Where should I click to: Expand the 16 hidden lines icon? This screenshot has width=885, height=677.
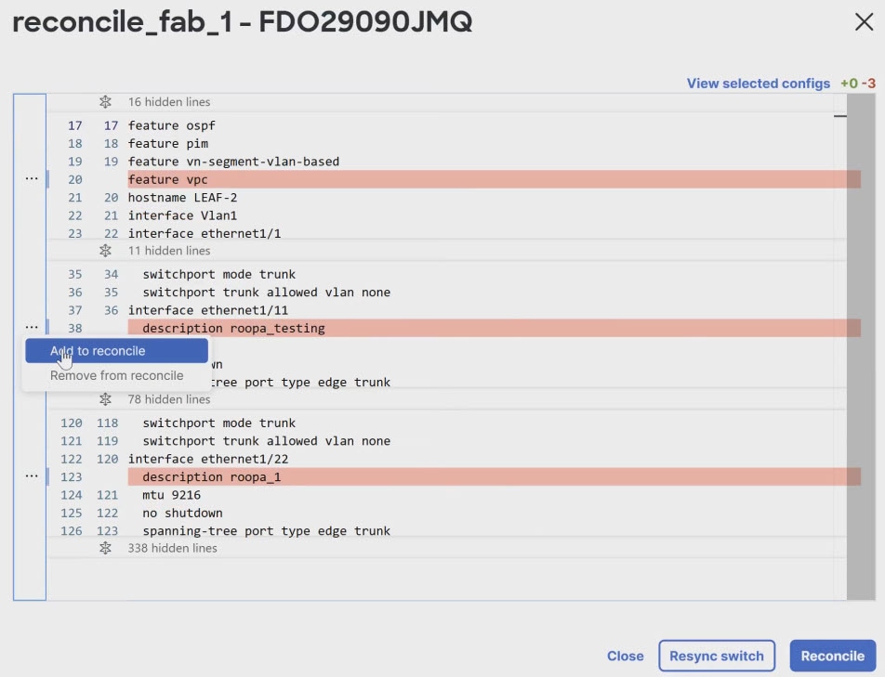[105, 102]
